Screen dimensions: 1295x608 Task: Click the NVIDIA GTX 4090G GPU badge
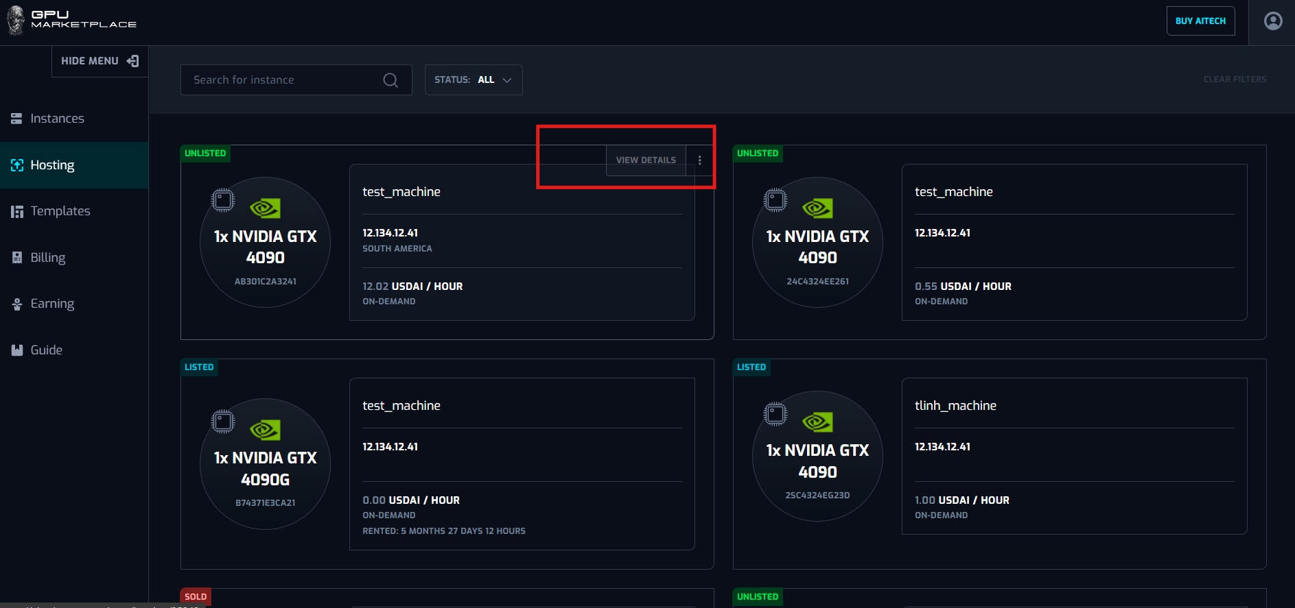[265, 464]
